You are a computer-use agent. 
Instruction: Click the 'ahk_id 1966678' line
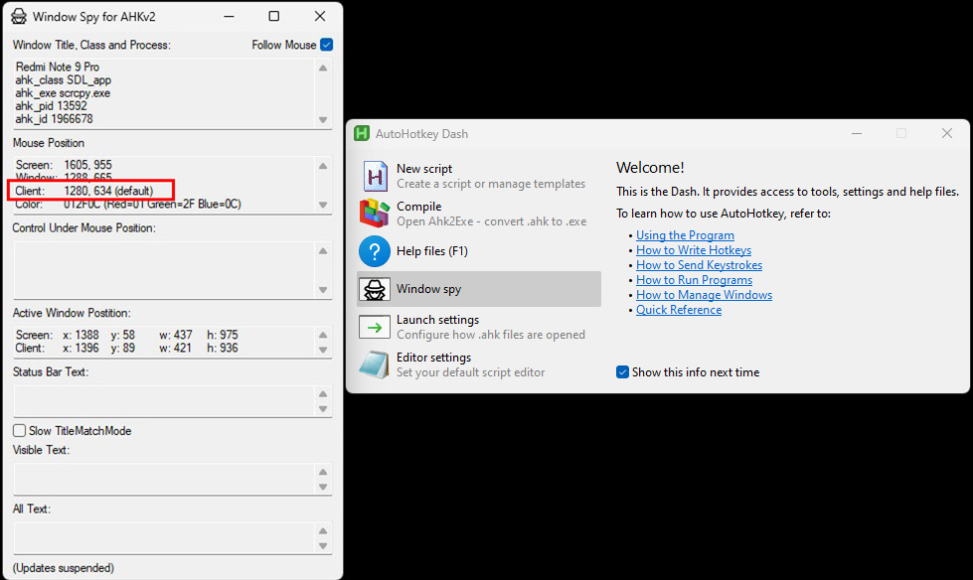54,119
